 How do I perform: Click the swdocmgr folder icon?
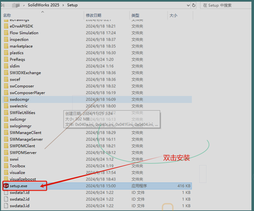coord(6,99)
